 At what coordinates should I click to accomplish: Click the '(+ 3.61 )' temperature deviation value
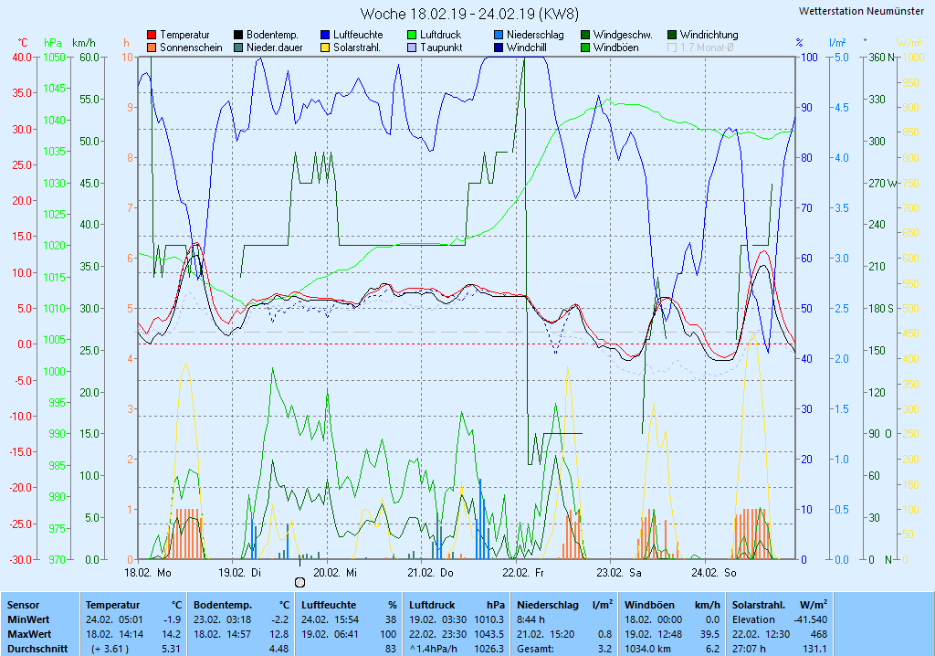click(x=110, y=649)
